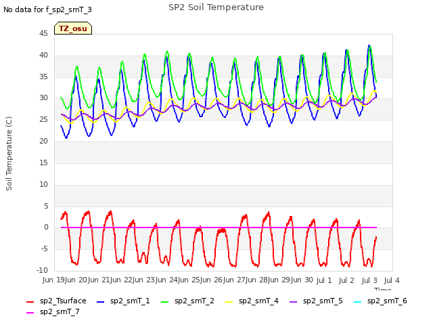Click the 20 y-axis tick label
433x325 pixels.
click(x=43, y=142)
